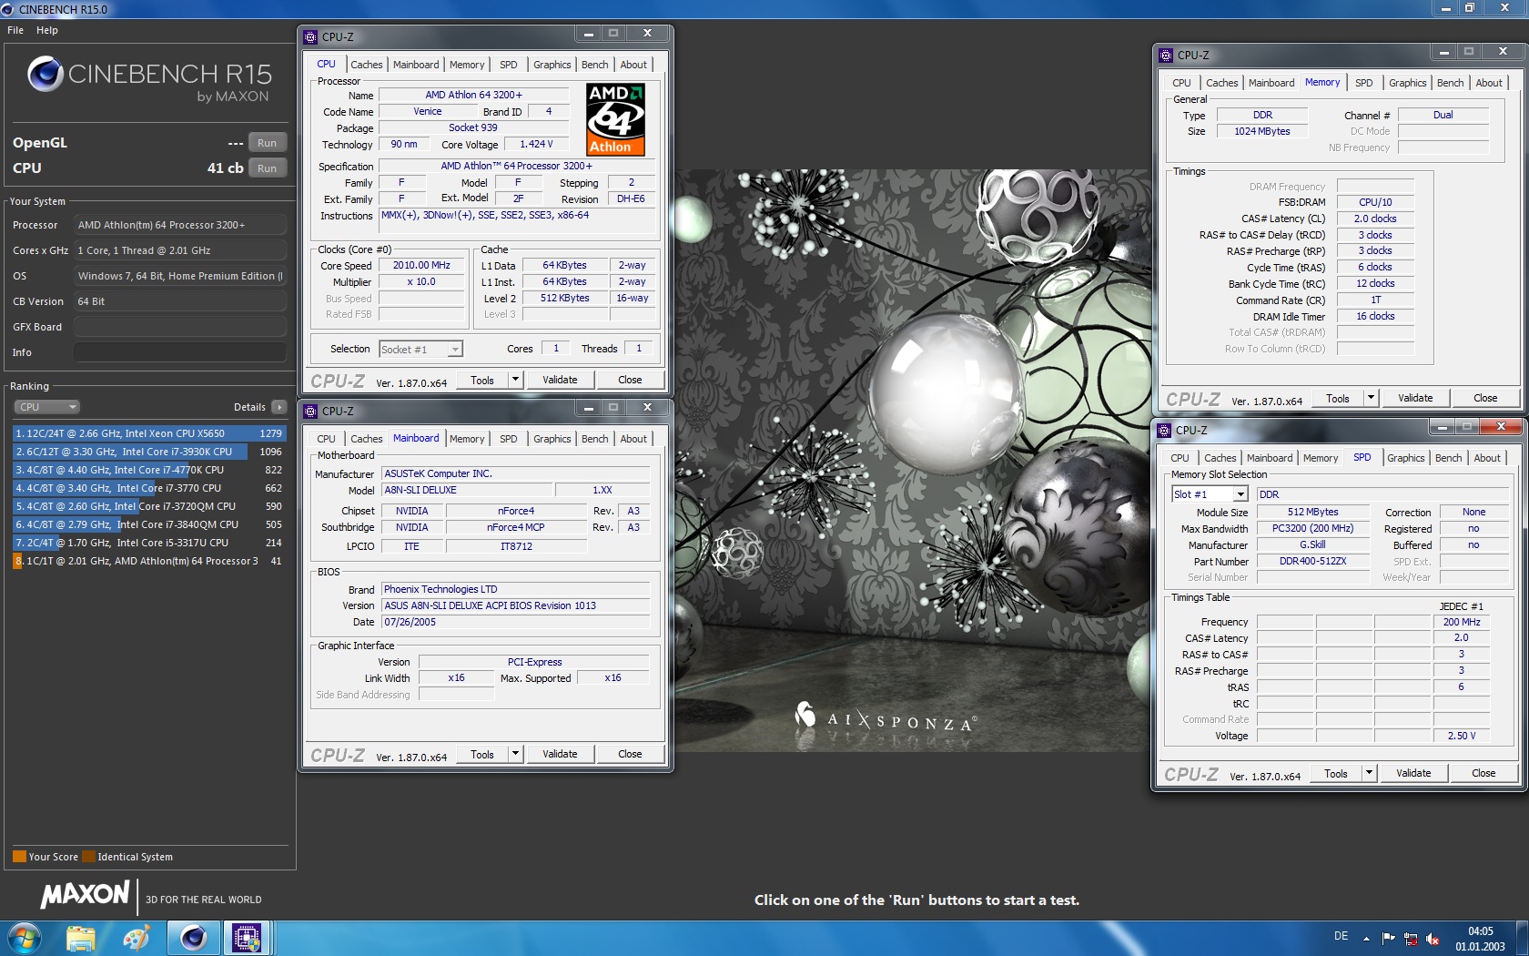Click the Cinebench R15.0 title bar icon
Image resolution: width=1529 pixels, height=956 pixels.
point(8,9)
